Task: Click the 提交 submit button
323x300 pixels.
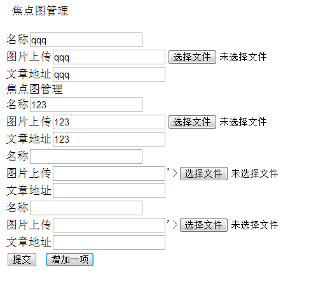Action: pos(22,259)
